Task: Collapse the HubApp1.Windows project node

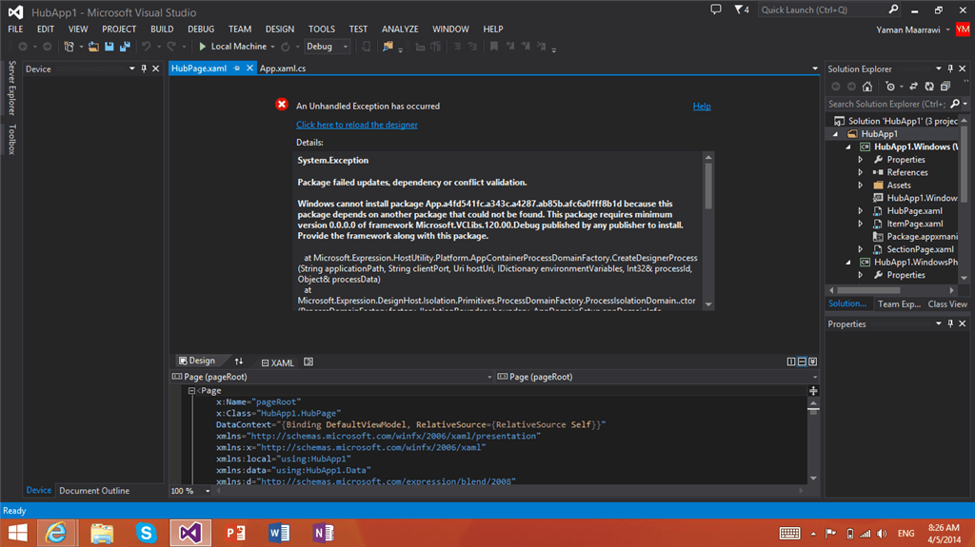Action: (848, 147)
